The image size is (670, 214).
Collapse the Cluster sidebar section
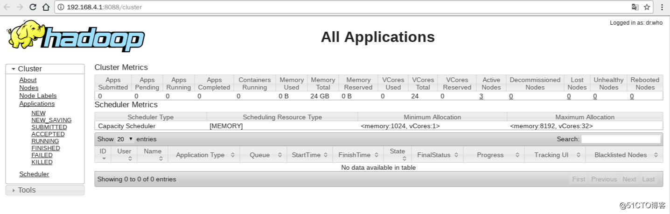[45, 69]
